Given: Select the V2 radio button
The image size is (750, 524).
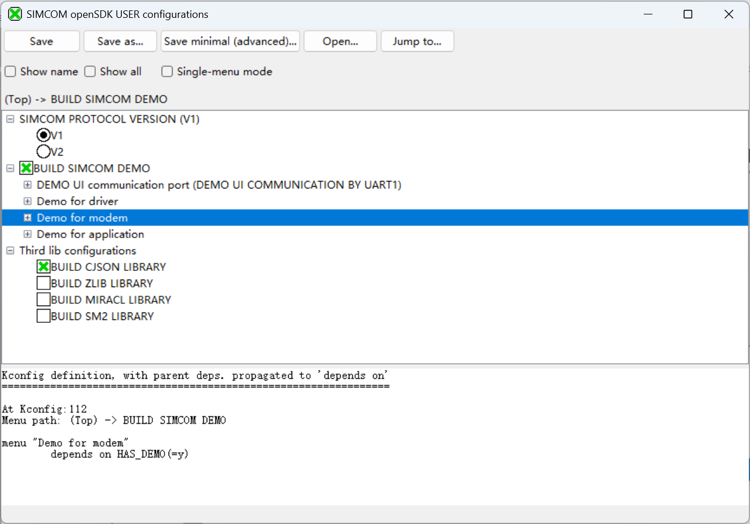Looking at the screenshot, I should tap(43, 152).
